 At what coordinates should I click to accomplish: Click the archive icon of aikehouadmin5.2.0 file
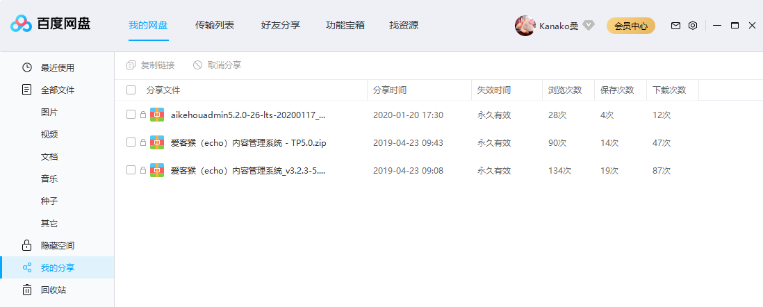[x=156, y=115]
